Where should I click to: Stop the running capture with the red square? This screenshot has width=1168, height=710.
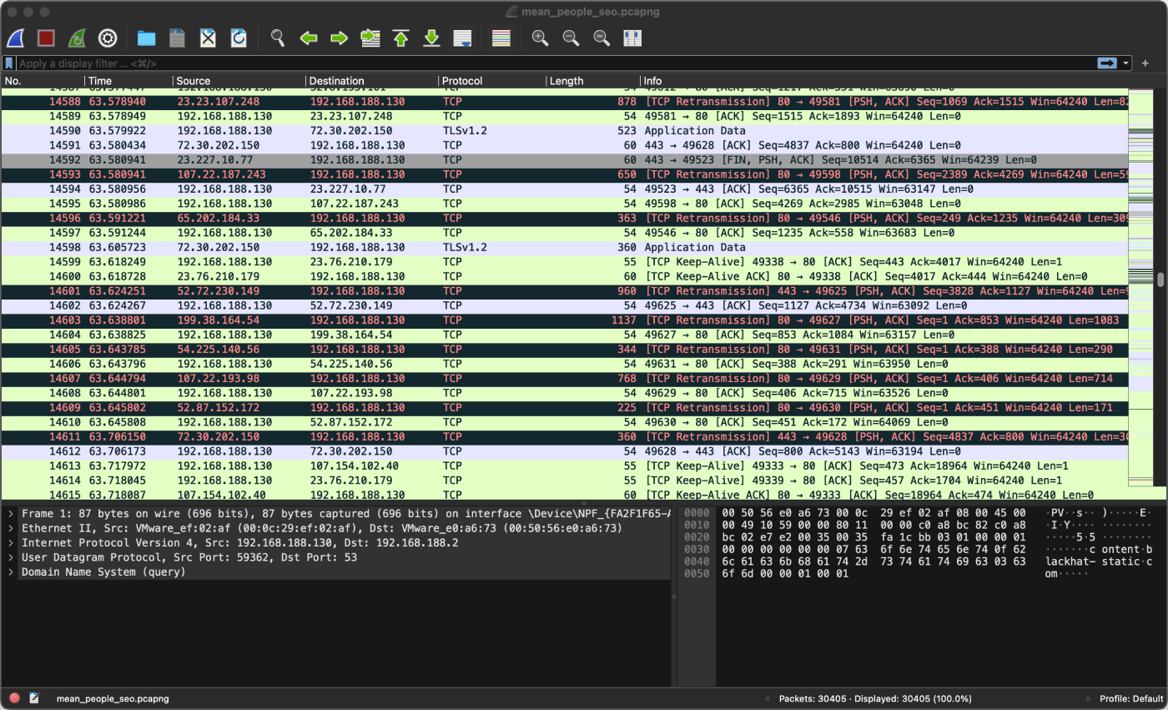[x=47, y=38]
